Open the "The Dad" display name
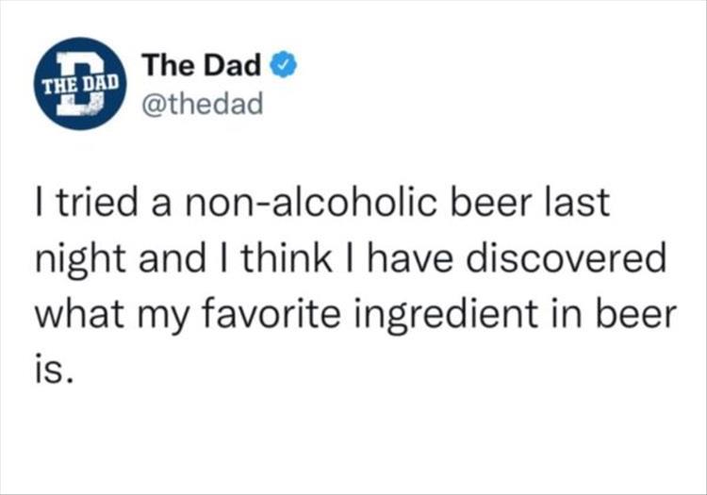 pyautogui.click(x=202, y=66)
